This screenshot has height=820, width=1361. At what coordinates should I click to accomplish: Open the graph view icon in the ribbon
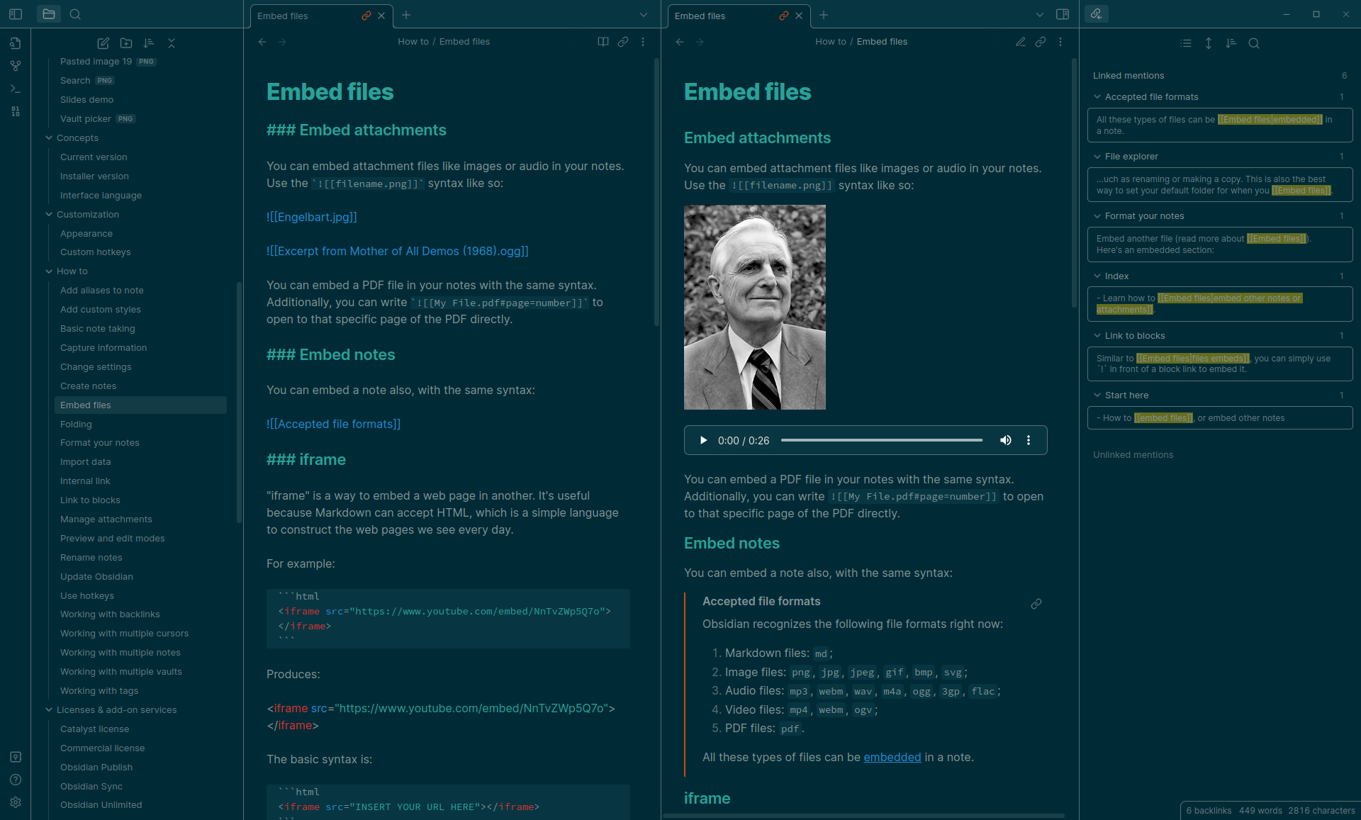tap(16, 66)
